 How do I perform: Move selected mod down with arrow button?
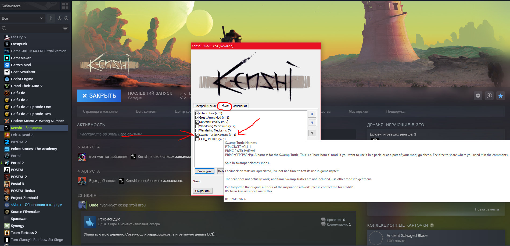(312, 123)
